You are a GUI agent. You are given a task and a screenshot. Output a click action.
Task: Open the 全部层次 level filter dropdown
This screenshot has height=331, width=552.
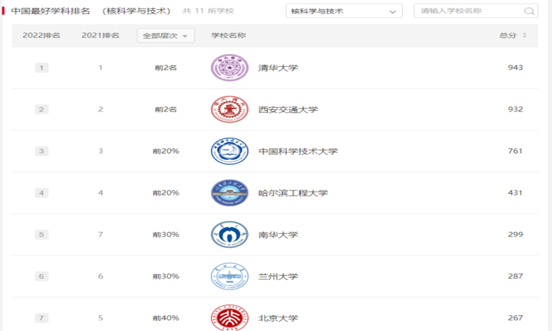[x=165, y=36]
